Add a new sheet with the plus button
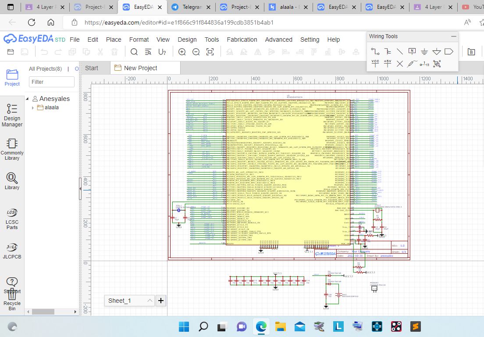The image size is (484, 337). point(160,301)
